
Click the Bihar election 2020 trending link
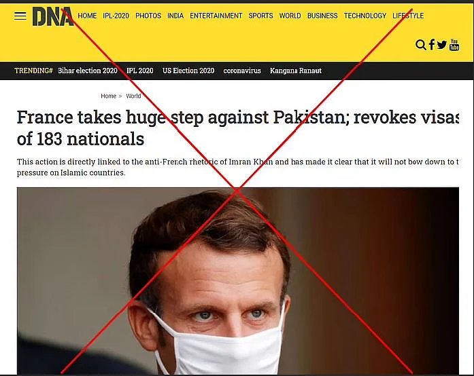click(x=88, y=71)
